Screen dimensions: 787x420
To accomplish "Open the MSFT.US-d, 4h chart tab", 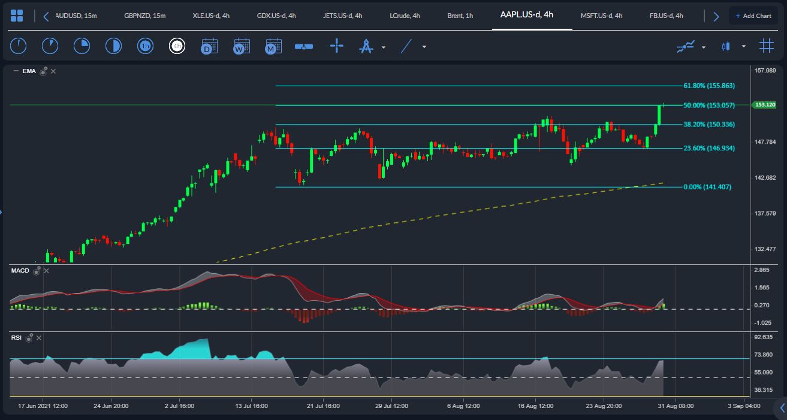I will [x=602, y=16].
